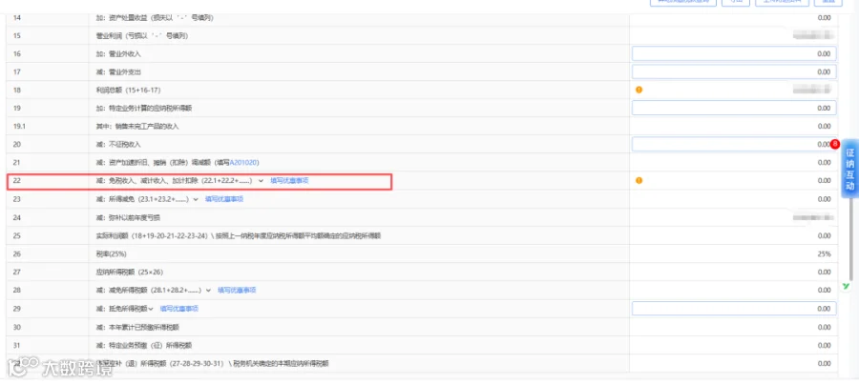Focus the row 29 抵免所得税额 amount field

[x=734, y=309]
